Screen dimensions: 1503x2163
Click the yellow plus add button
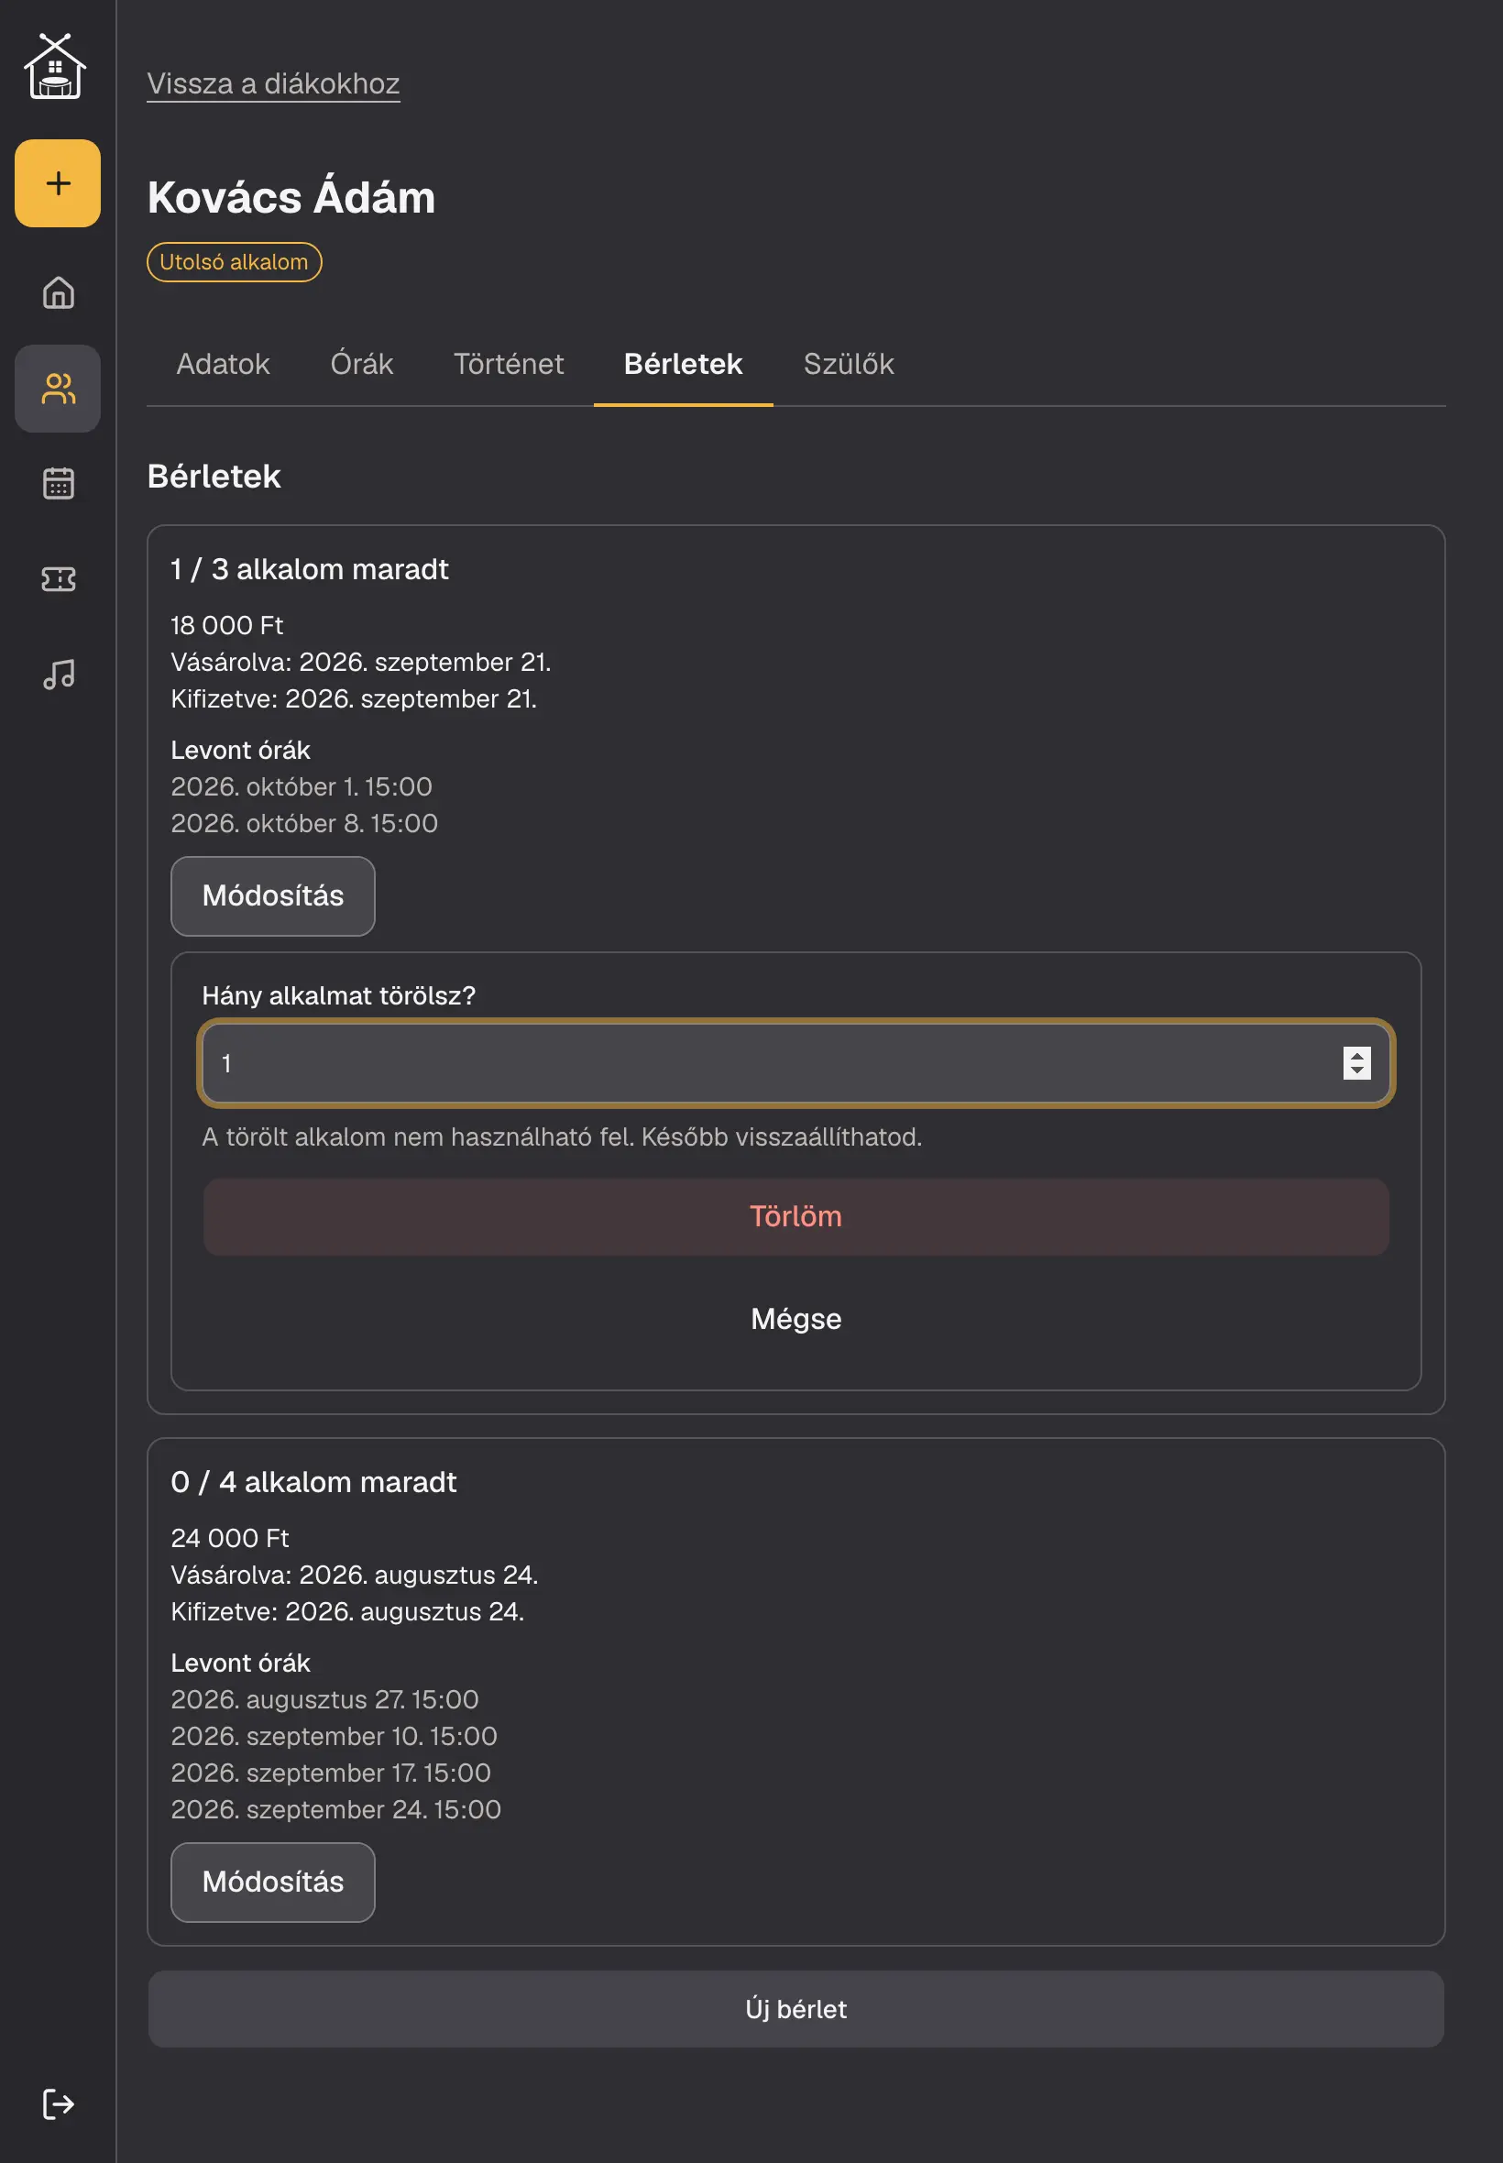click(58, 182)
